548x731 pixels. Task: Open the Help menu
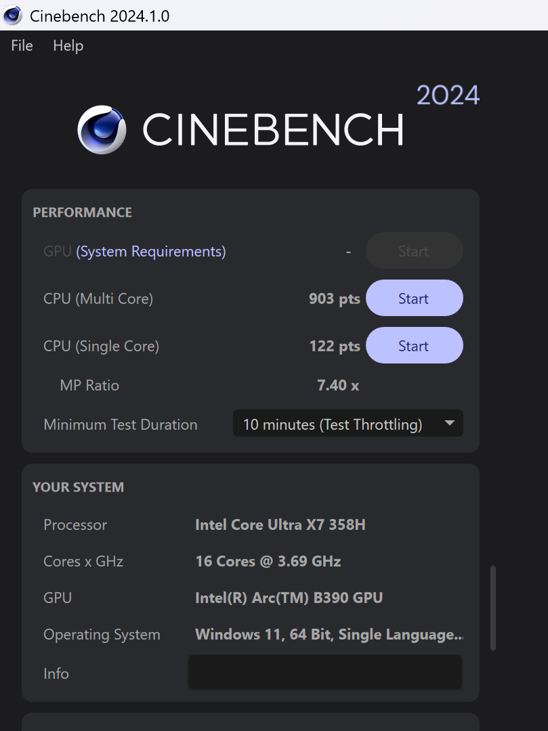(x=68, y=46)
